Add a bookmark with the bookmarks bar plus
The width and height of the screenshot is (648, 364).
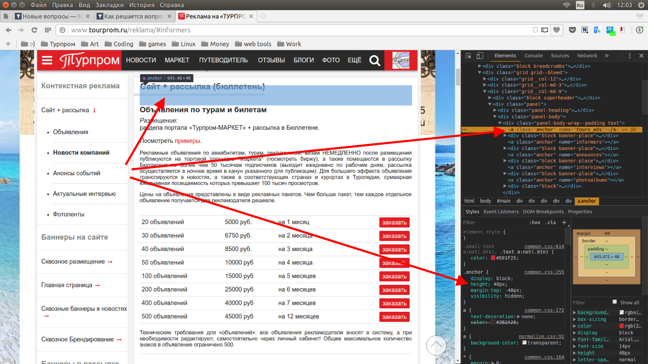tap(8, 44)
